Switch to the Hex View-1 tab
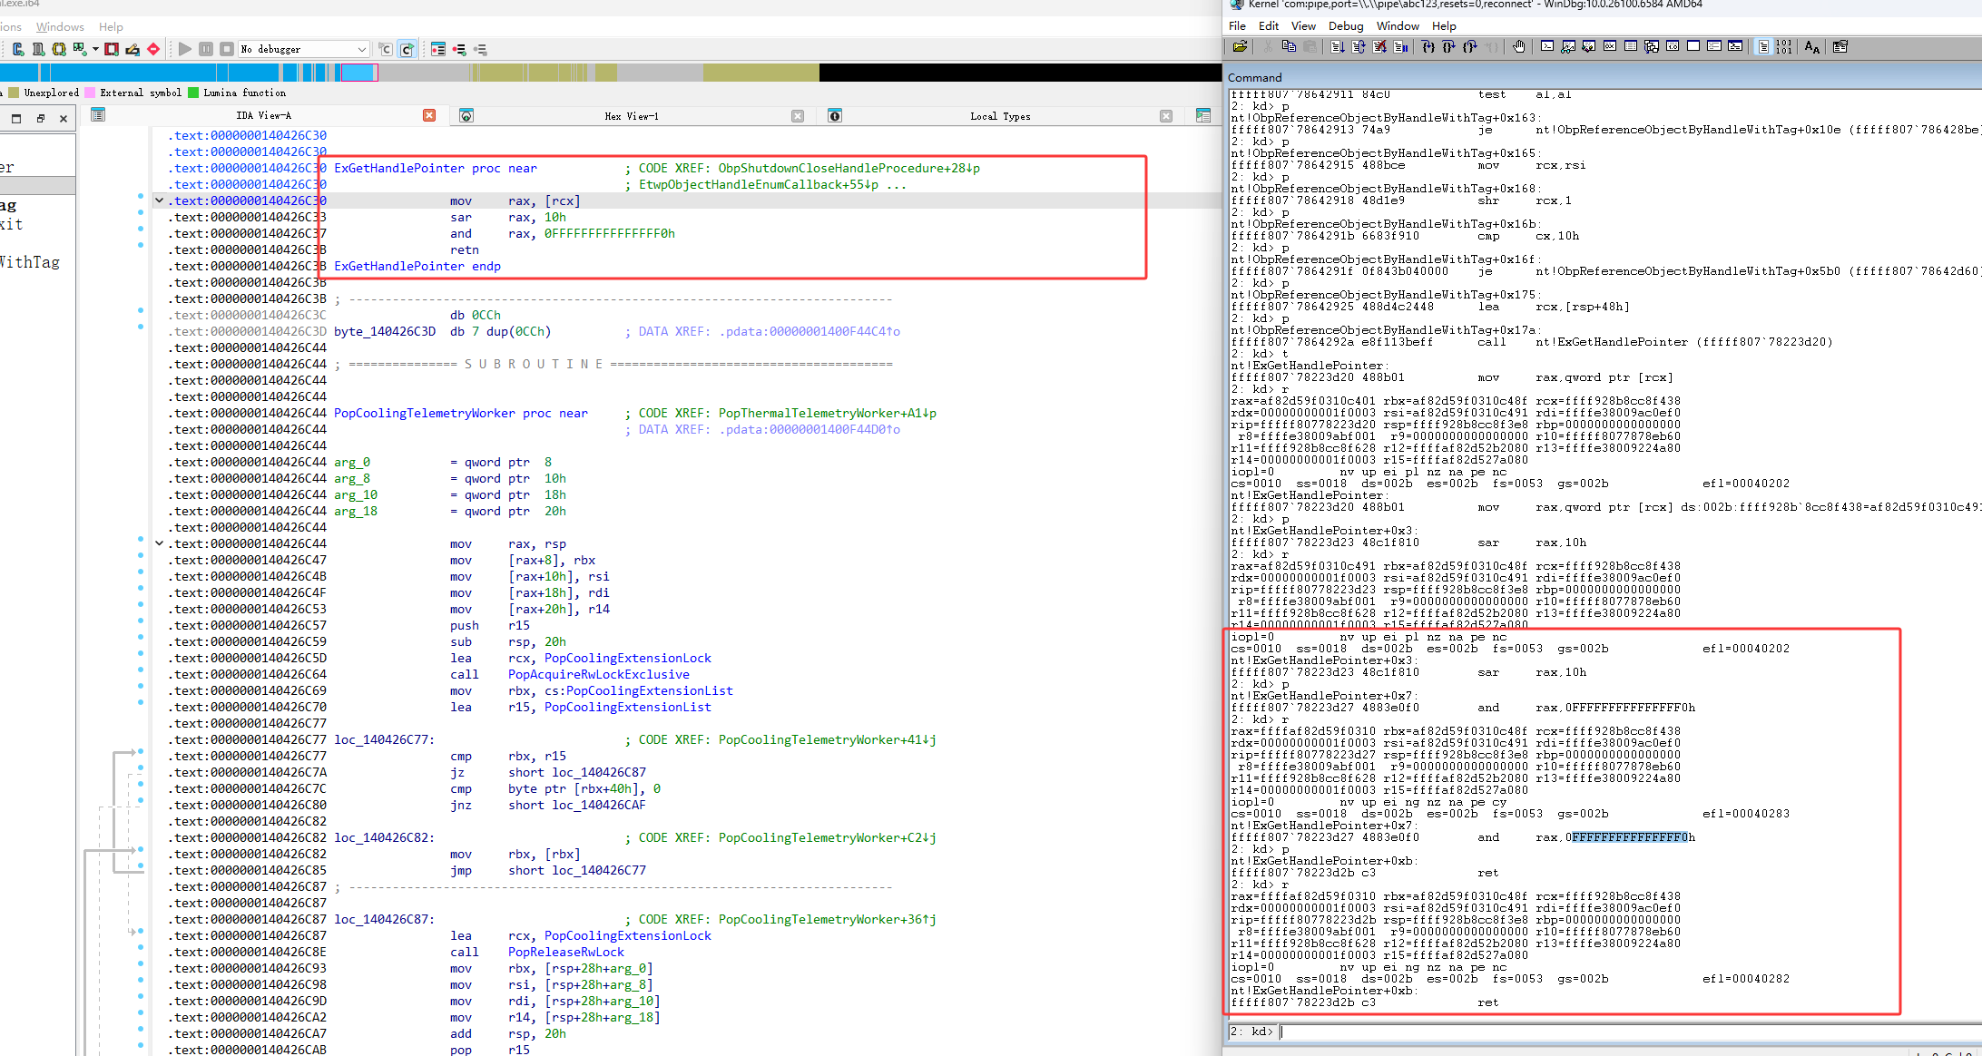The image size is (1982, 1056). pos(632,116)
